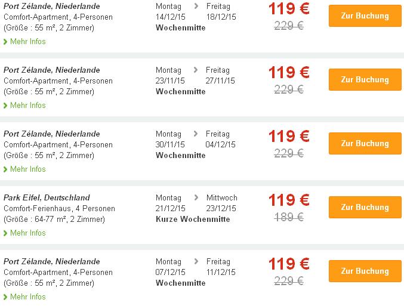Screen dimensions: 404x306
Task: Click the 119 € price for Park Eifel
Action: (x=289, y=200)
